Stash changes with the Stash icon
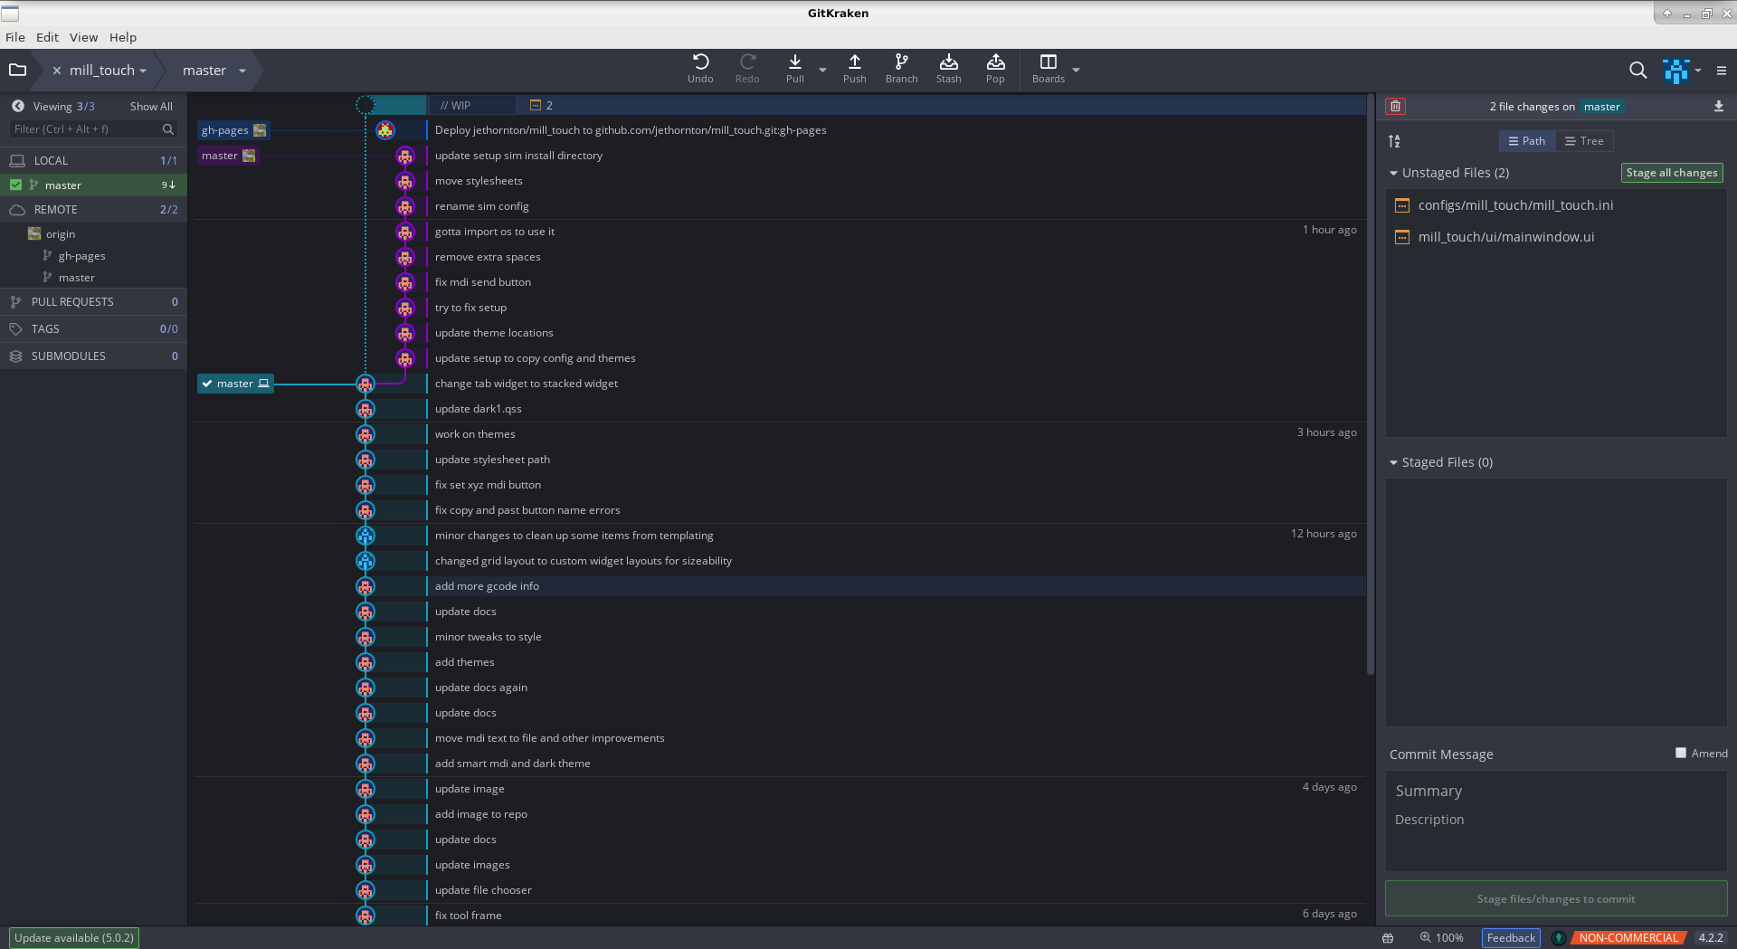The image size is (1737, 949). (948, 69)
